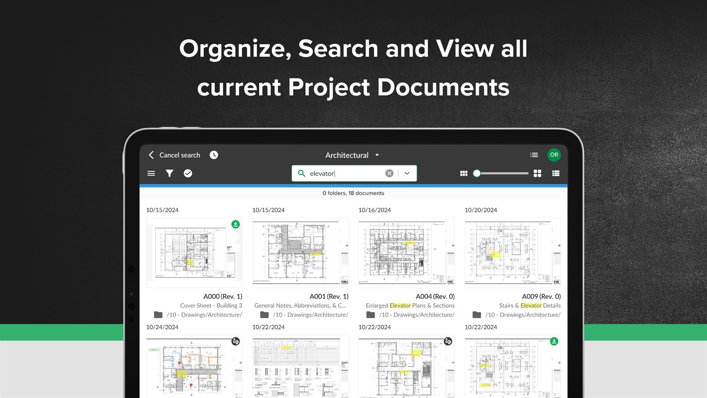
Task: Click the list icon near the top right corner
Action: [x=534, y=155]
